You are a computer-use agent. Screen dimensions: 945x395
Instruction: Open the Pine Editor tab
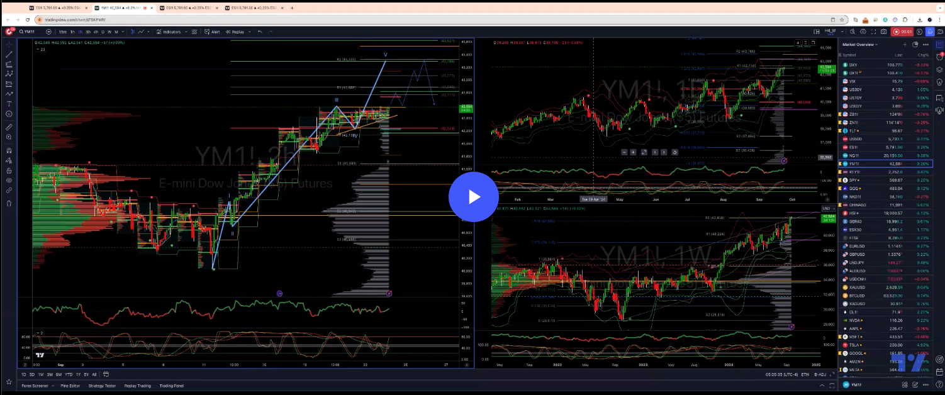(x=70, y=386)
